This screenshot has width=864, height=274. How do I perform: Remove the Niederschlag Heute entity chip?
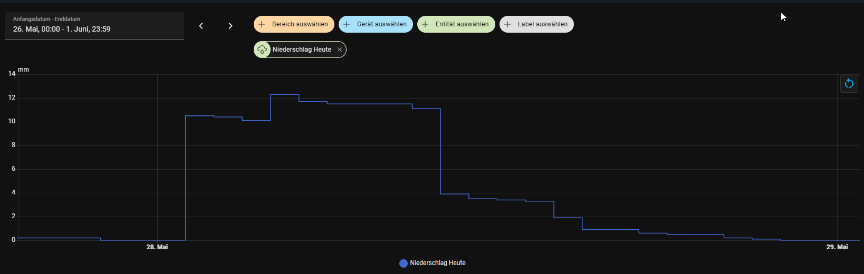pos(340,50)
